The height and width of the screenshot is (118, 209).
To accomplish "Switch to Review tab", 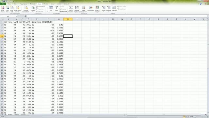I will (46, 4).
